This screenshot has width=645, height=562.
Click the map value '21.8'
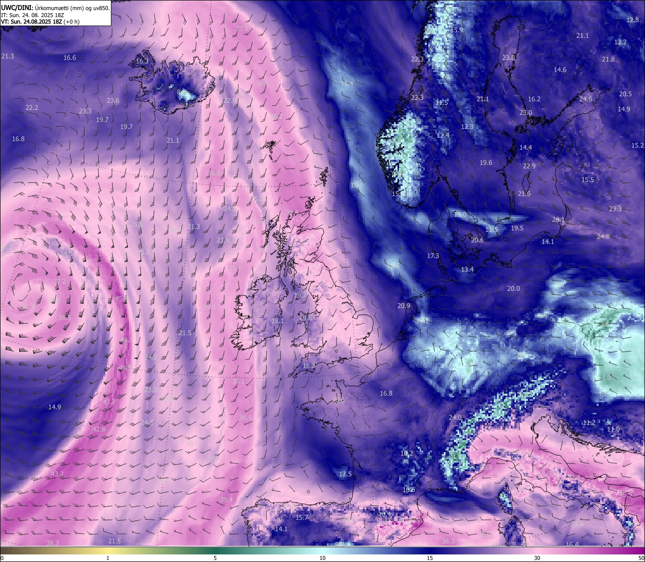(x=608, y=59)
